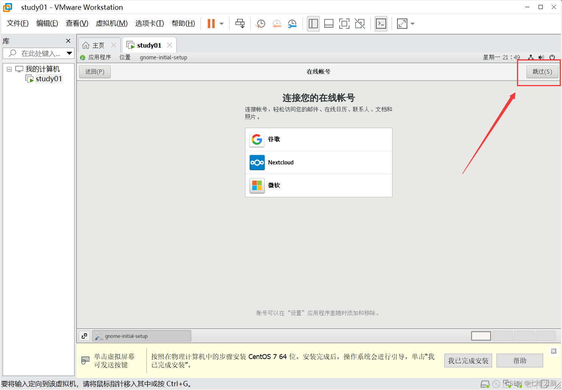Select the second workspace switcher box
562x390 pixels.
point(503,336)
